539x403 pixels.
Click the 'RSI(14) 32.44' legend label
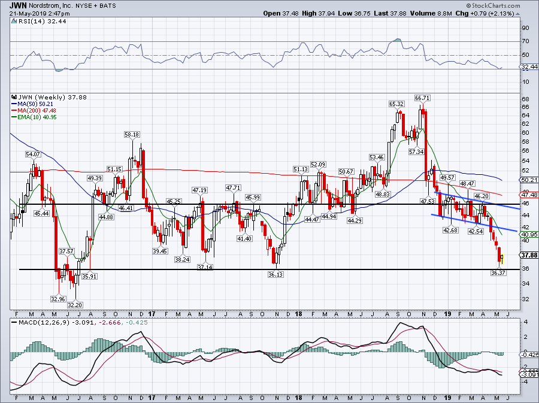click(x=42, y=21)
